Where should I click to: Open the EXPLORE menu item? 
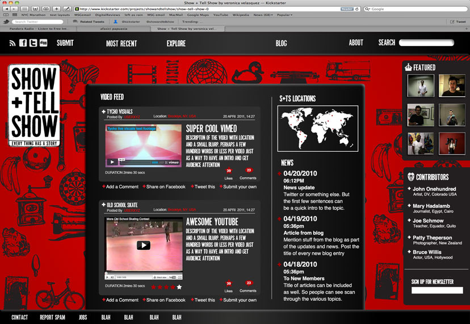click(176, 44)
